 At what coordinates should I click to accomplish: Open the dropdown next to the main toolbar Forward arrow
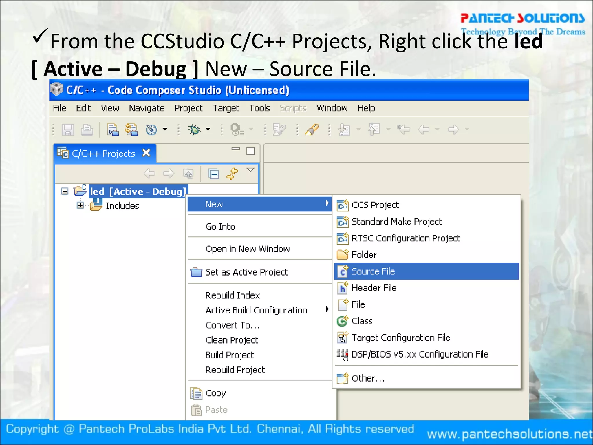(x=467, y=129)
